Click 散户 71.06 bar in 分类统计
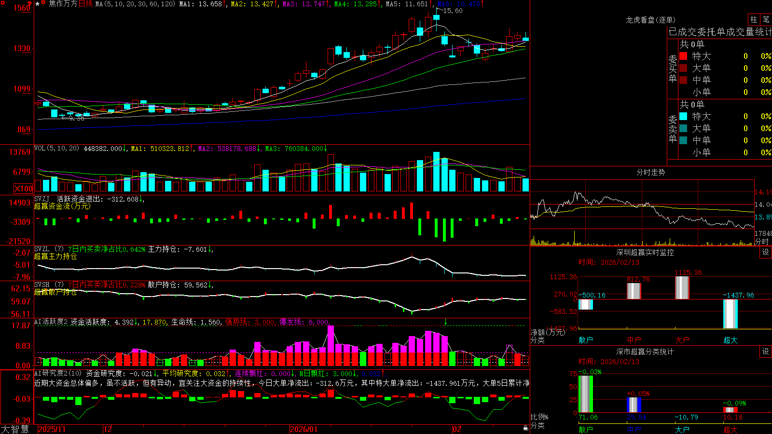 (586, 394)
